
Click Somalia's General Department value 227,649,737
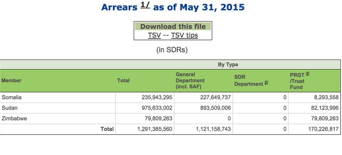215,97
